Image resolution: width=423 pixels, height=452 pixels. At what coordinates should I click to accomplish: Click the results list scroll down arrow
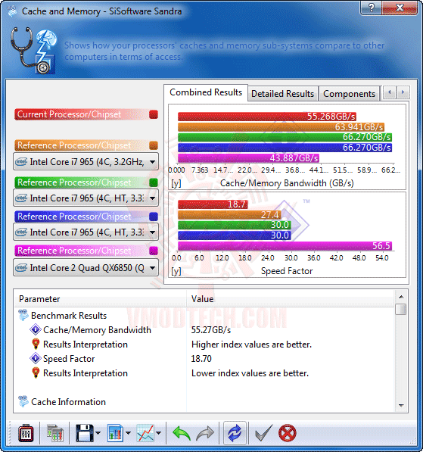(x=401, y=406)
